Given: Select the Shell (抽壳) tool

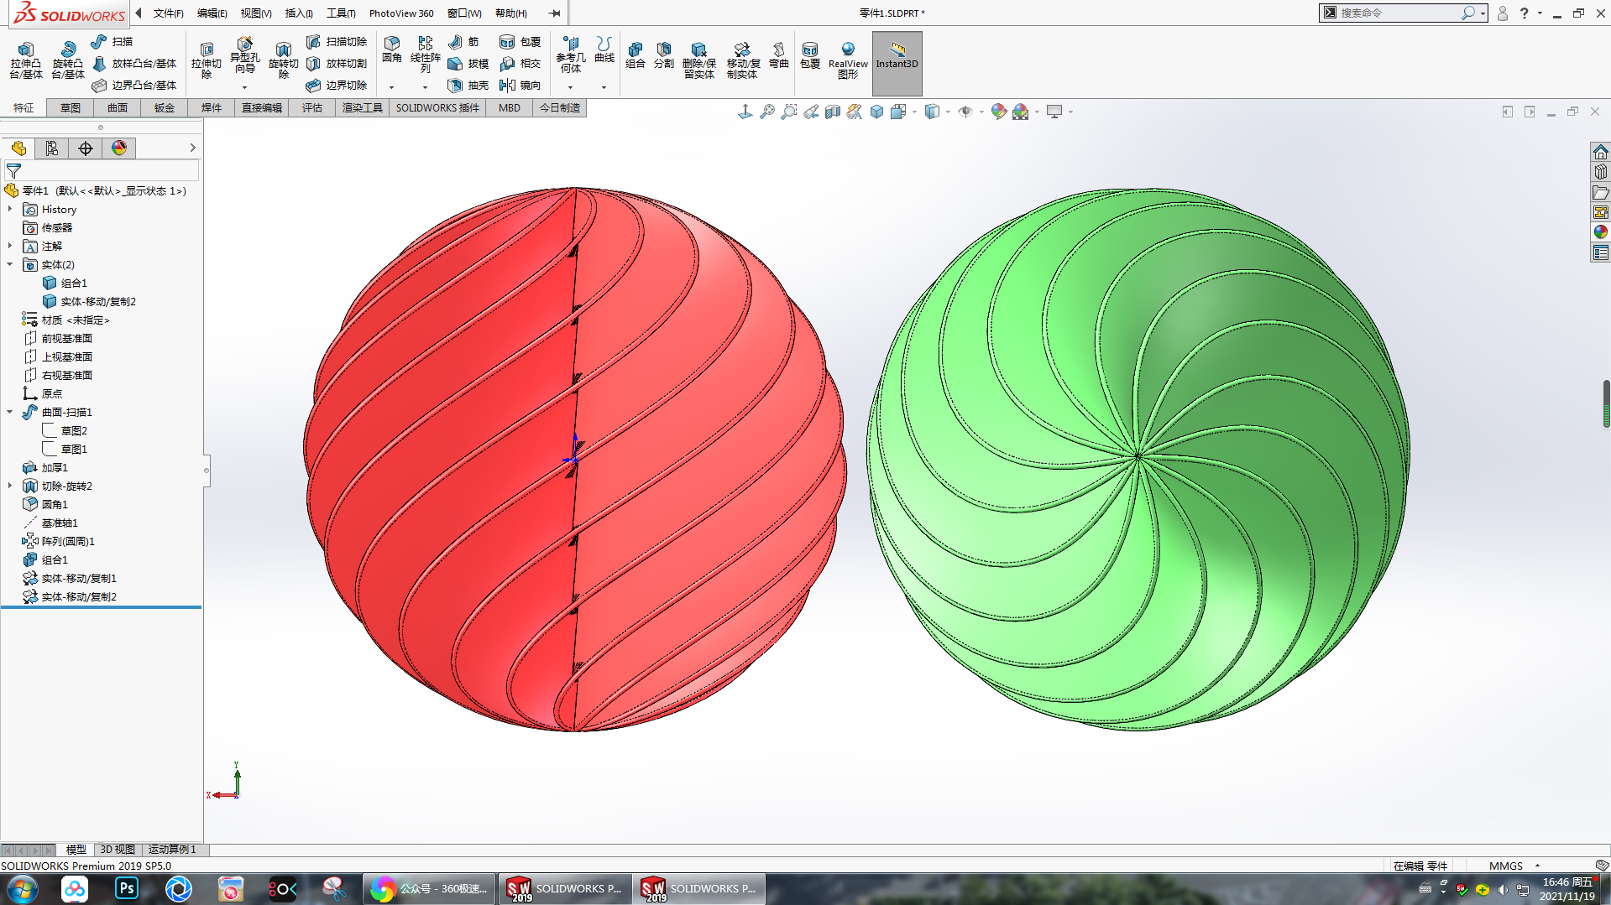Looking at the screenshot, I should coord(468,85).
